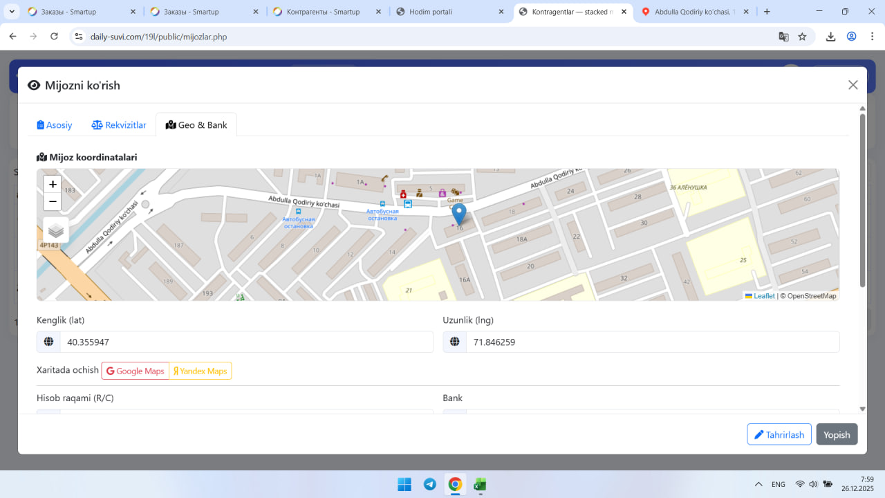
Task: Open Chrome downloads icon
Action: tap(831, 37)
